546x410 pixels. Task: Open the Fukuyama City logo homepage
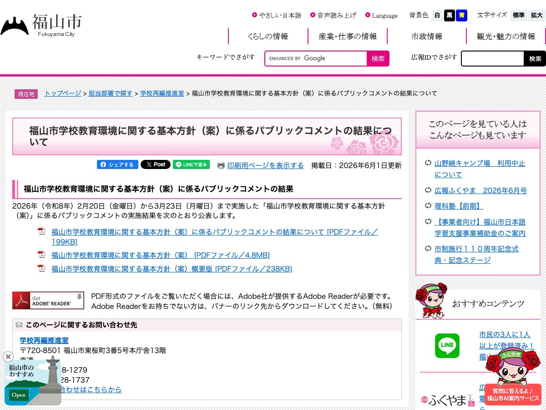tap(41, 26)
